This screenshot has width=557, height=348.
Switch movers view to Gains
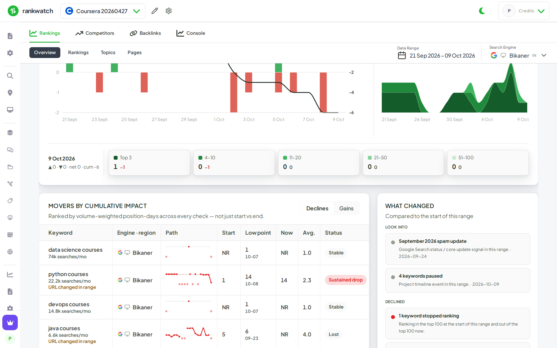point(346,208)
